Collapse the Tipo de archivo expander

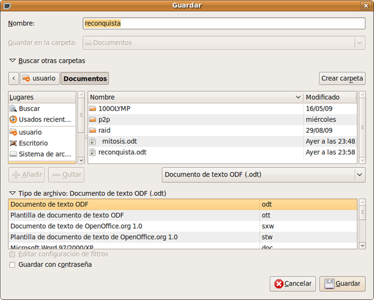pos(12,194)
